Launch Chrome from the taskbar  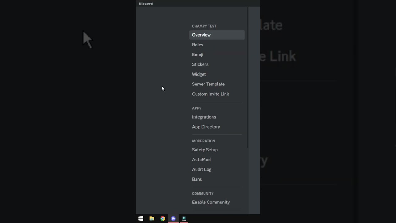click(163, 219)
